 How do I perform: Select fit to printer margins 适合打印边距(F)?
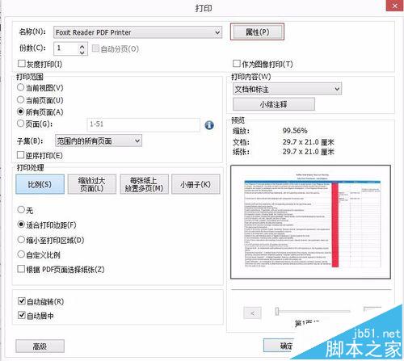tap(21, 225)
